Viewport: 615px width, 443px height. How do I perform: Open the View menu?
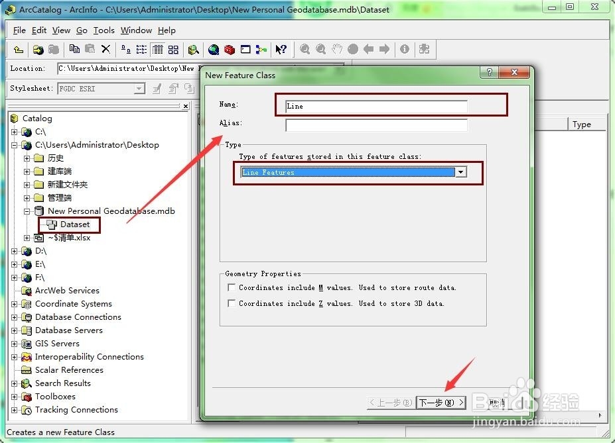pos(61,30)
